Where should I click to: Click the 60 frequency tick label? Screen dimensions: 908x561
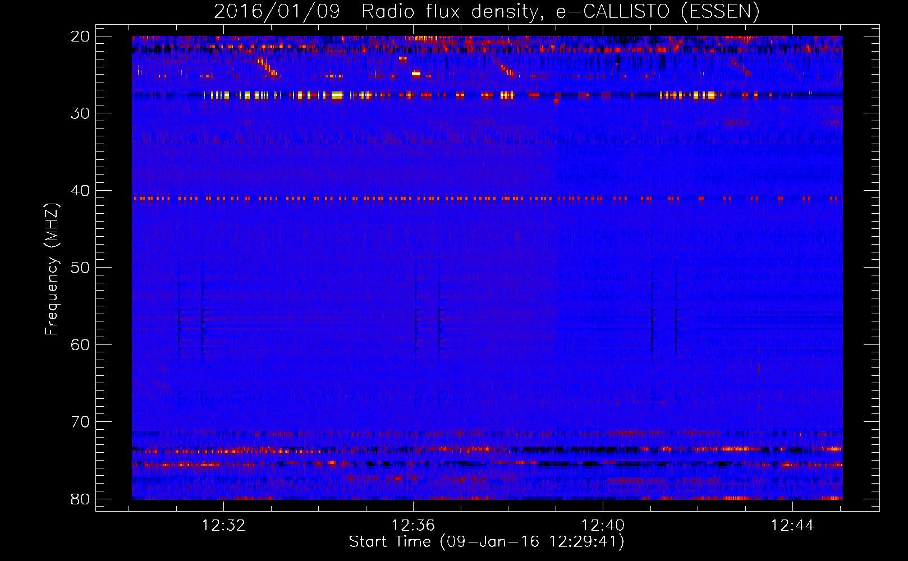pos(80,344)
